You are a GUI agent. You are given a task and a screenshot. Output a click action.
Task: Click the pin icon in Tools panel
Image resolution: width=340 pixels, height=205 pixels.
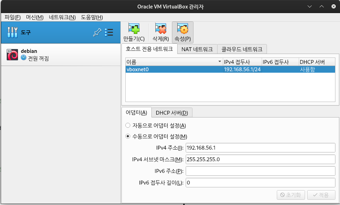tap(97, 32)
